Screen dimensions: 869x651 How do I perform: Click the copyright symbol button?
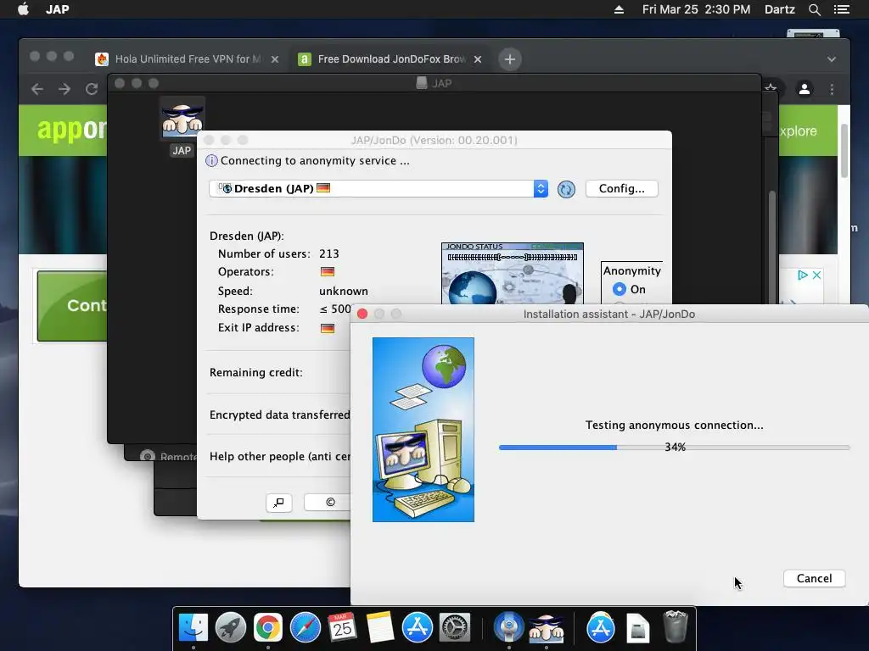click(330, 503)
